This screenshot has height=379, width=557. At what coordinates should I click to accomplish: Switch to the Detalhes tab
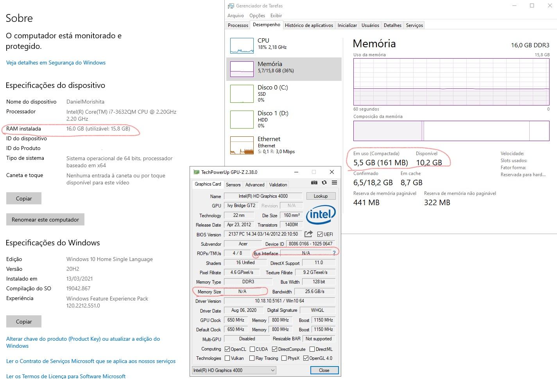click(x=392, y=25)
